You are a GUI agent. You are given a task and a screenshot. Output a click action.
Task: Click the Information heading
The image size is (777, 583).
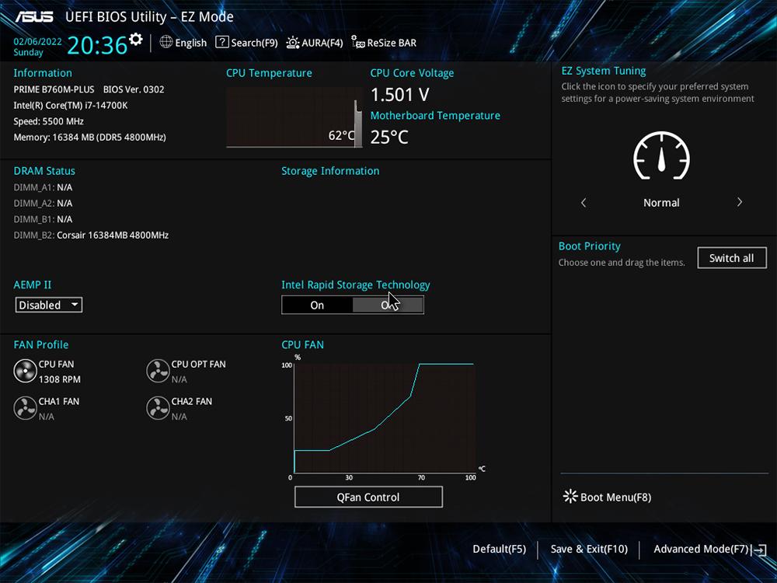pyautogui.click(x=43, y=73)
